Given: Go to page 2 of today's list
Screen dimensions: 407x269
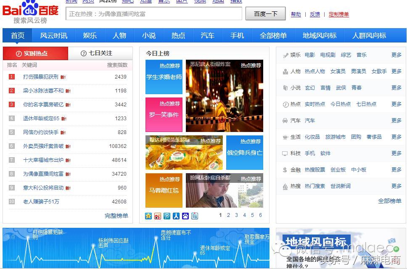Looking at the screenshot, I should 228,215.
